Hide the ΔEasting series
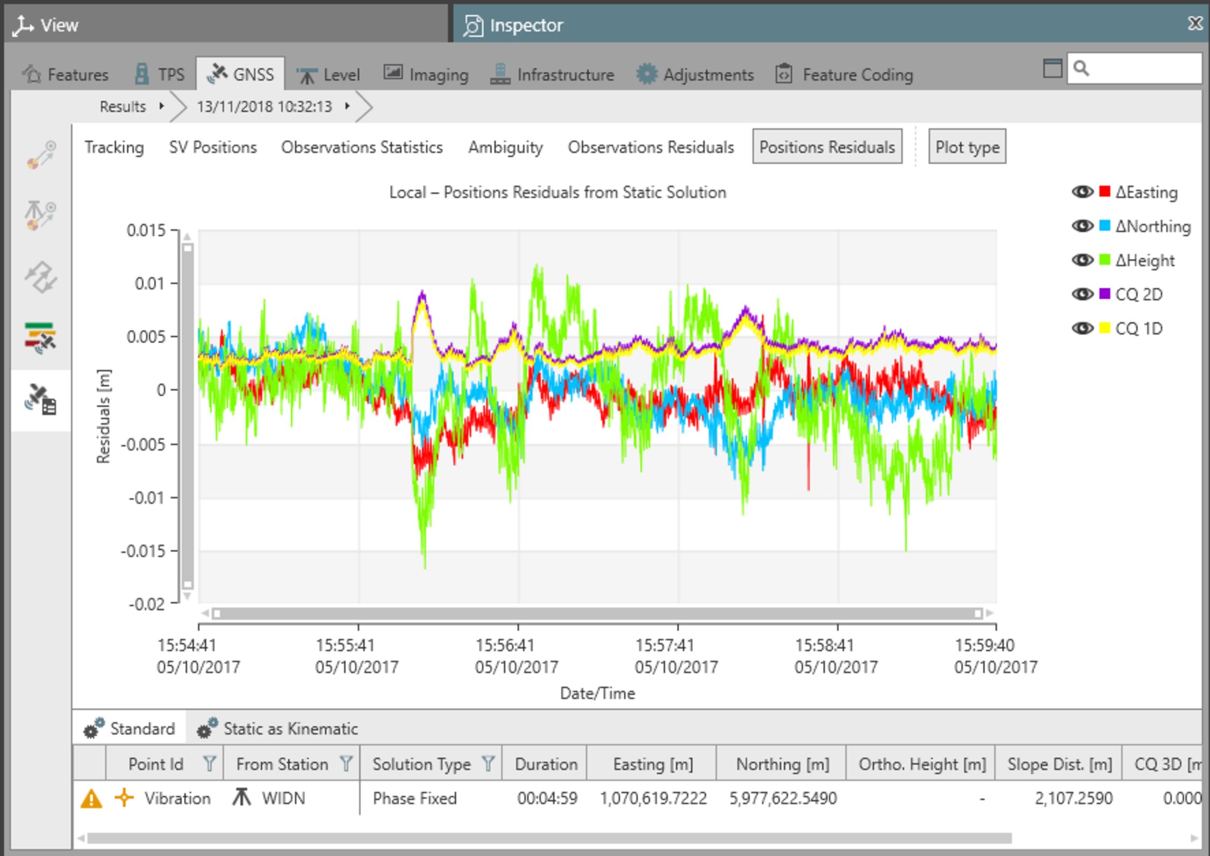 click(1083, 192)
